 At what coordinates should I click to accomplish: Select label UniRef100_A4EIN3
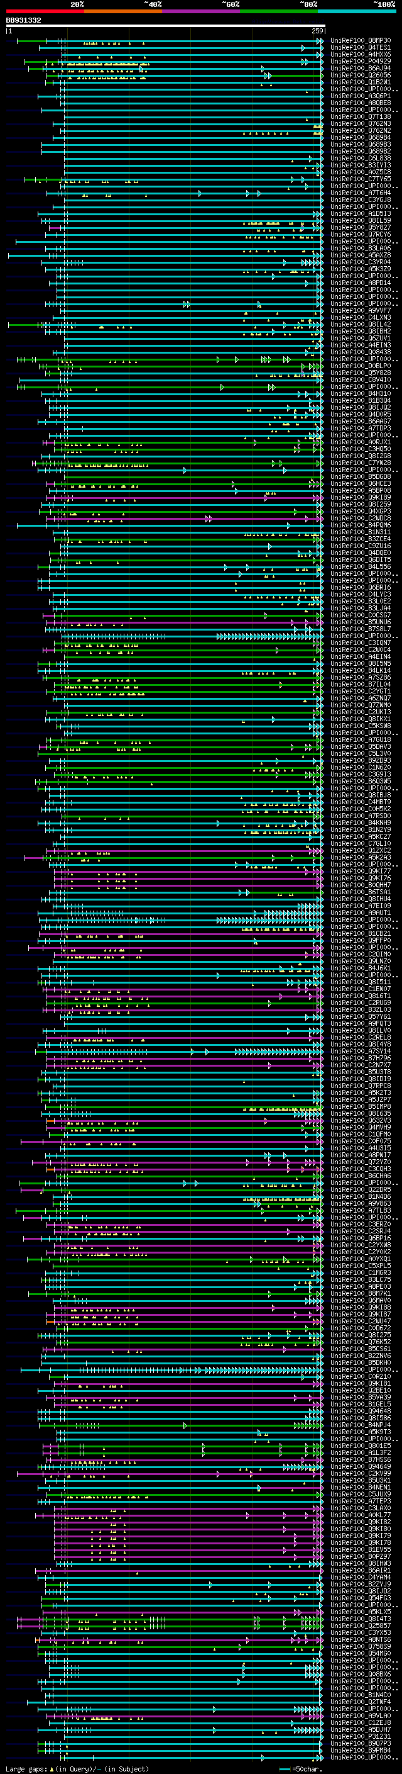point(361,345)
